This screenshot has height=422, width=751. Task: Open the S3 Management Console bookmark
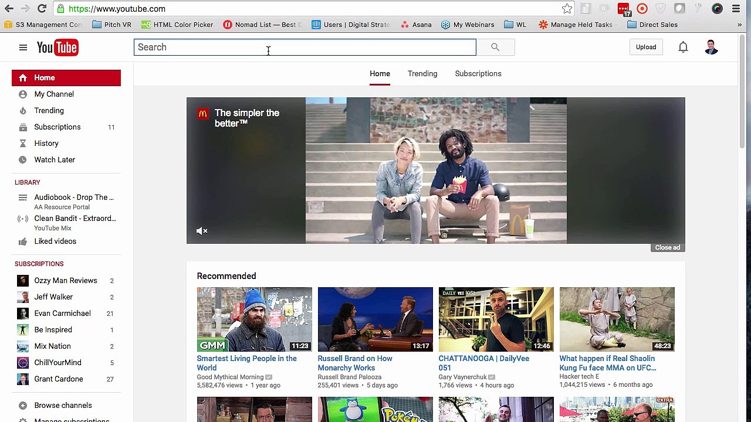(x=43, y=25)
